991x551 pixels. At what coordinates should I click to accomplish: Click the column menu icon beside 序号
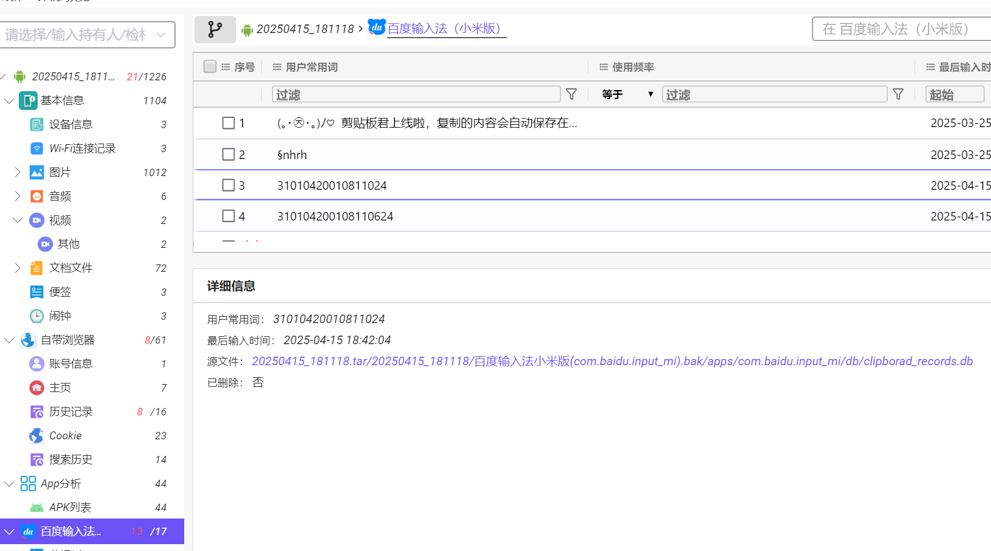(x=226, y=67)
